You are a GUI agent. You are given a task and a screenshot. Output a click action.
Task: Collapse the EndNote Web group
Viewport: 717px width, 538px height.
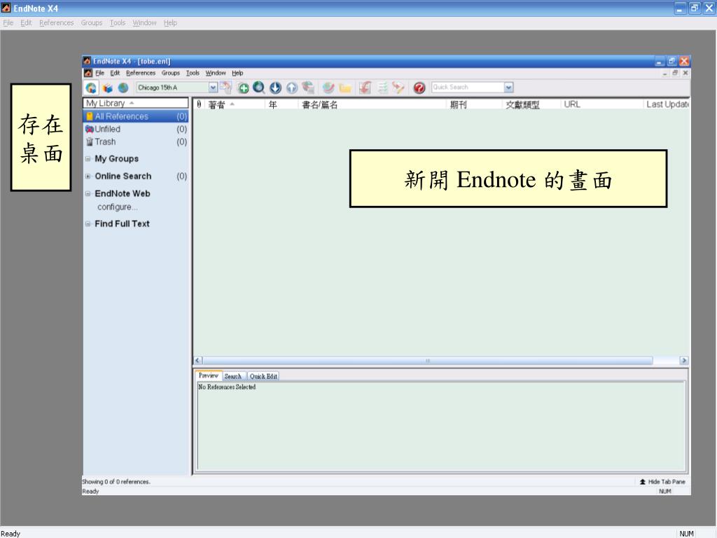(88, 193)
